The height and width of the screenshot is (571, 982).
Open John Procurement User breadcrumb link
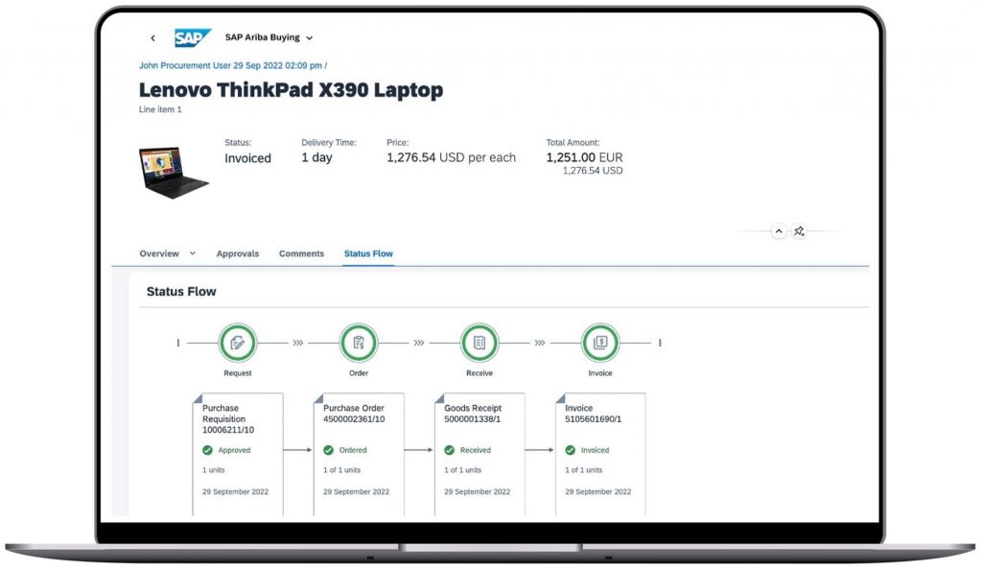(230, 65)
